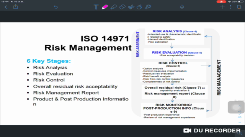Viewport: 245px width, 137px height.
Task: Tap the 18:44 clock in status bar
Action: click(5, 2)
